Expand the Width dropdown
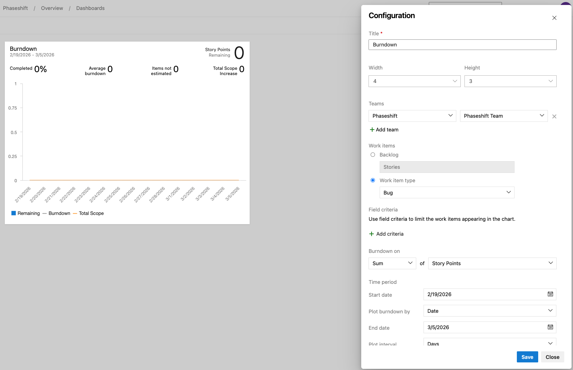The height and width of the screenshot is (370, 573). coord(414,81)
